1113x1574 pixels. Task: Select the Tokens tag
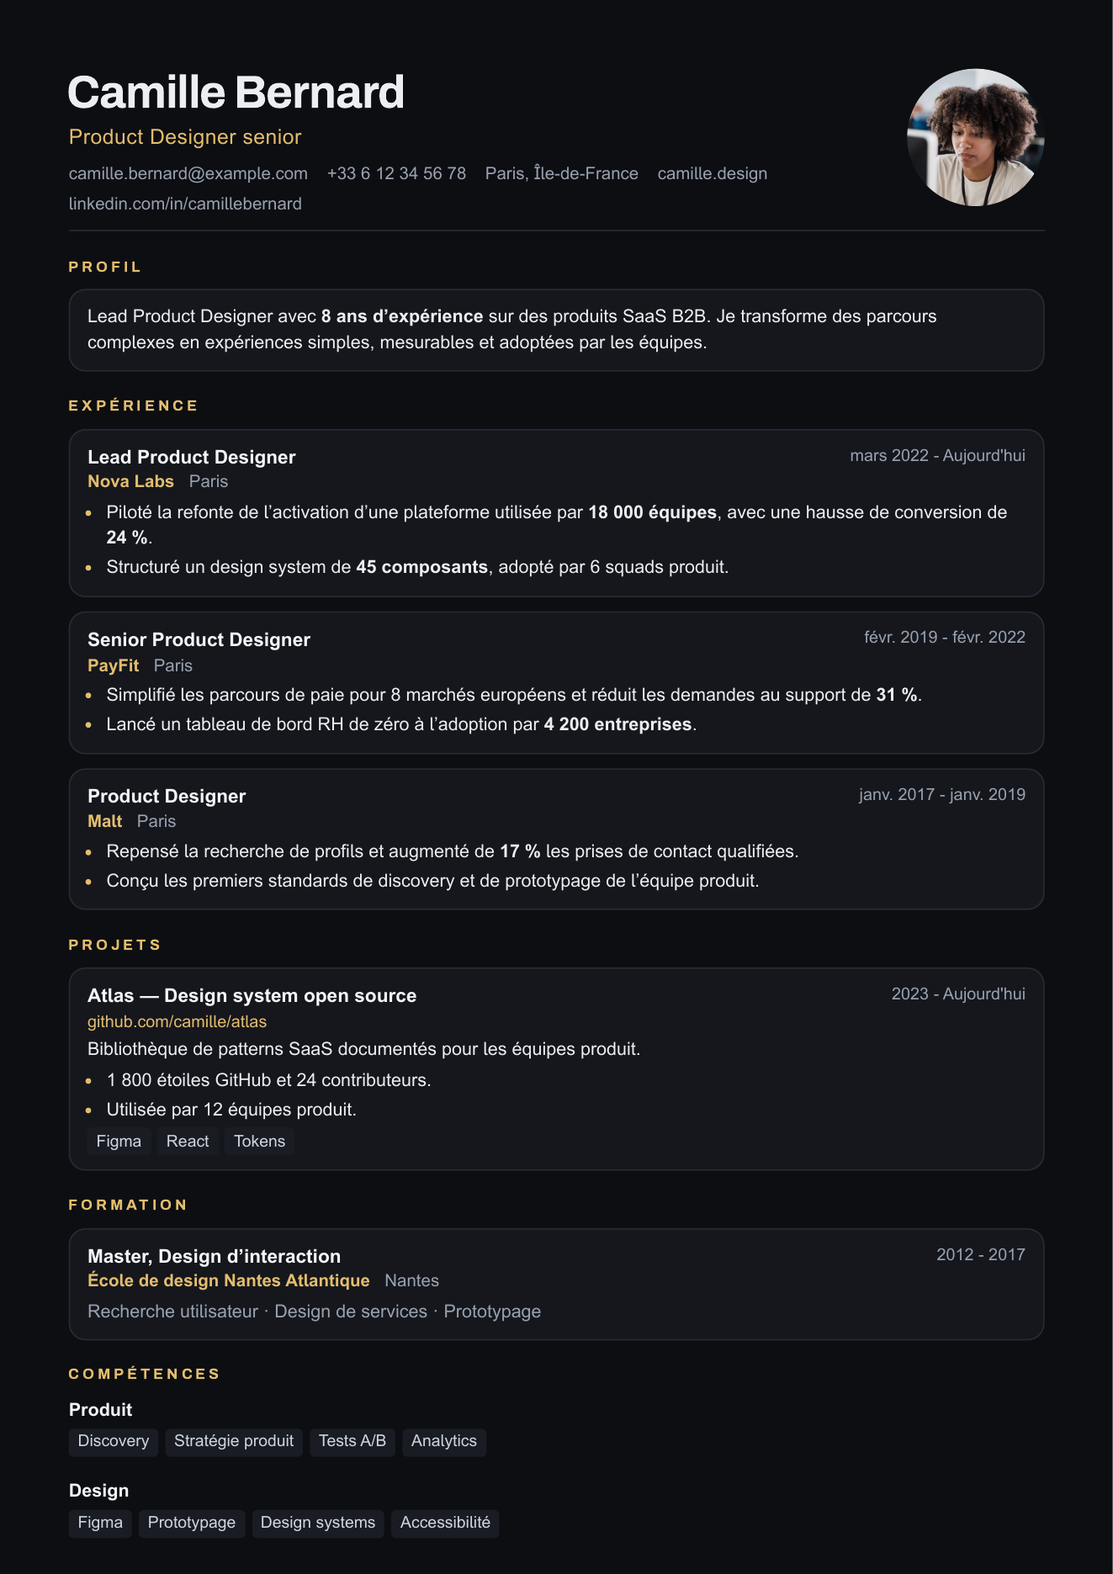(x=259, y=1142)
